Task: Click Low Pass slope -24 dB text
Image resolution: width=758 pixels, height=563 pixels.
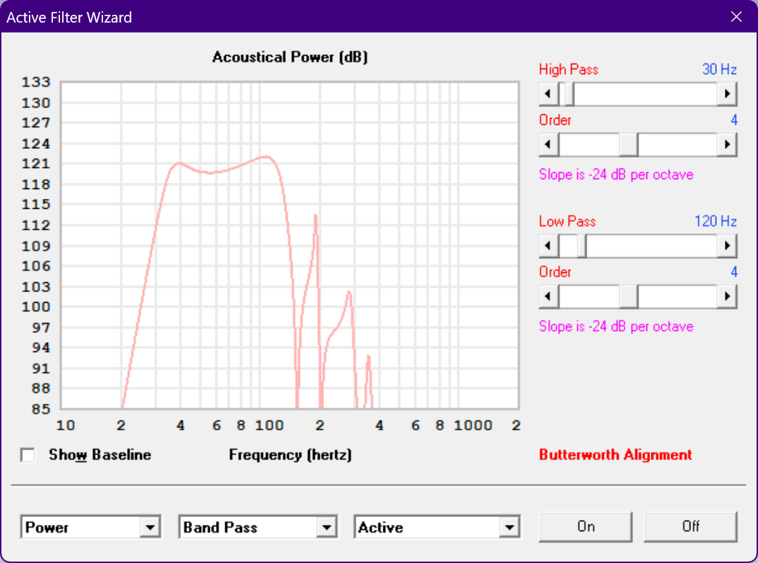Action: 616,326
